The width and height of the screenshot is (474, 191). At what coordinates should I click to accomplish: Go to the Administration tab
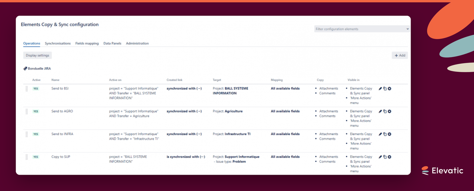pyautogui.click(x=137, y=43)
